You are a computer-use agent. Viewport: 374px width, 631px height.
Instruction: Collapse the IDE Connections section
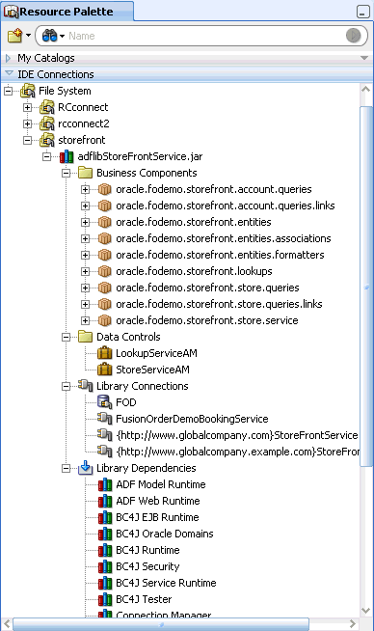point(9,73)
